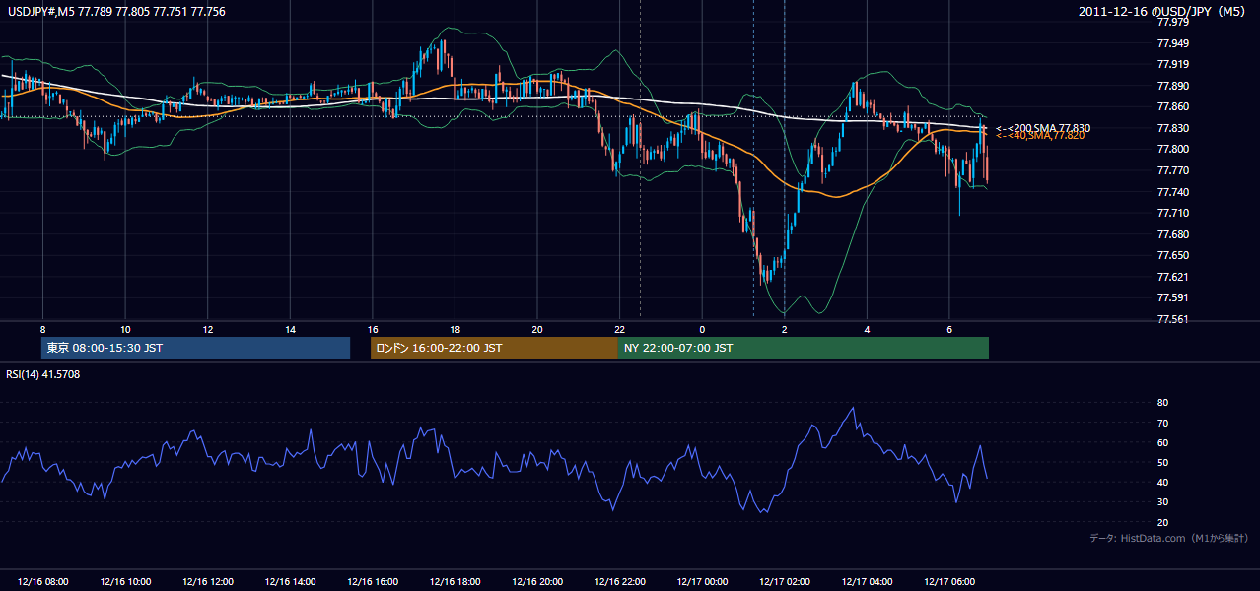The image size is (1260, 591).
Task: Click the 200 SMA 77.830 label
Action: coord(1042,128)
